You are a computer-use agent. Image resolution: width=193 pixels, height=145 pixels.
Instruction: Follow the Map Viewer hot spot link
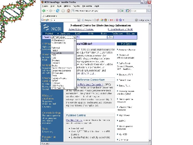click(x=124, y=115)
